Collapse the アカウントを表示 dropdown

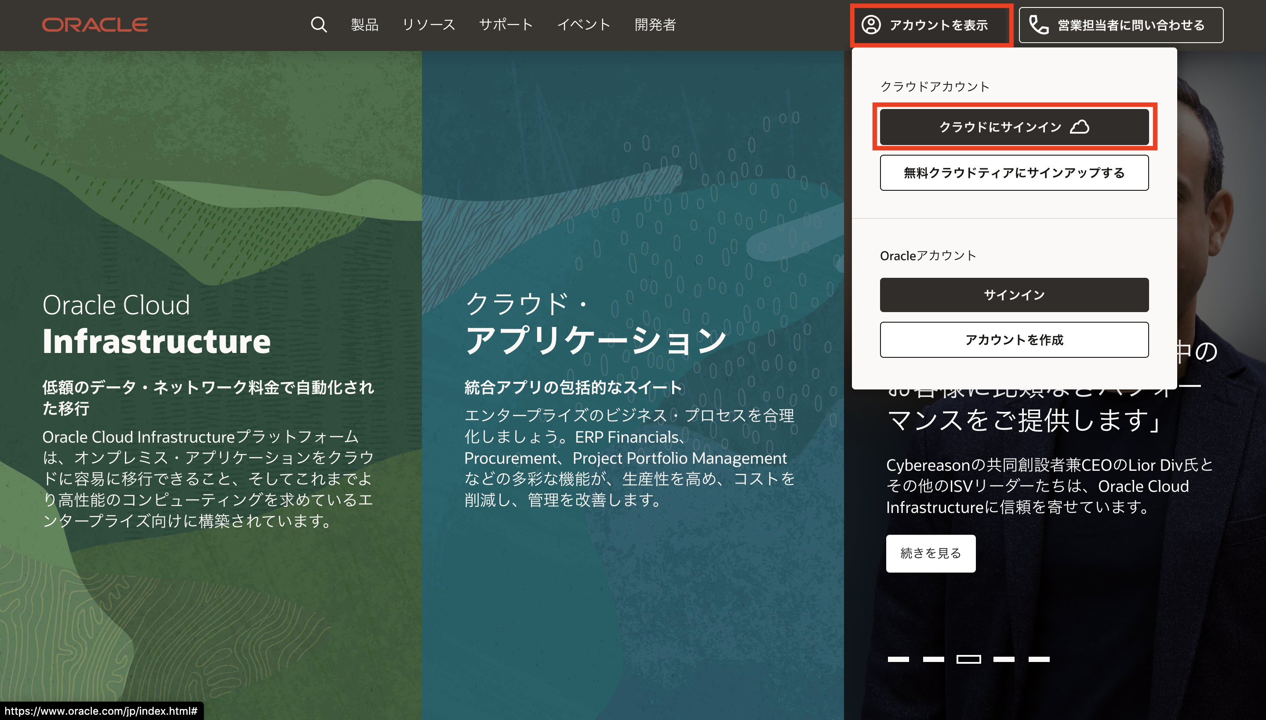938,25
